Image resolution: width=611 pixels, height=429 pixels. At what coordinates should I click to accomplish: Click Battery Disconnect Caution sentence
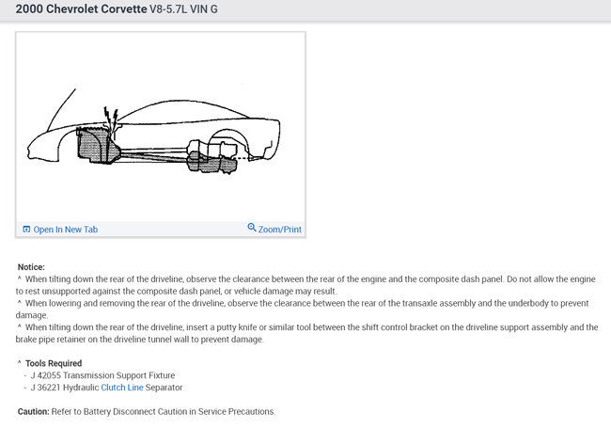pos(164,411)
